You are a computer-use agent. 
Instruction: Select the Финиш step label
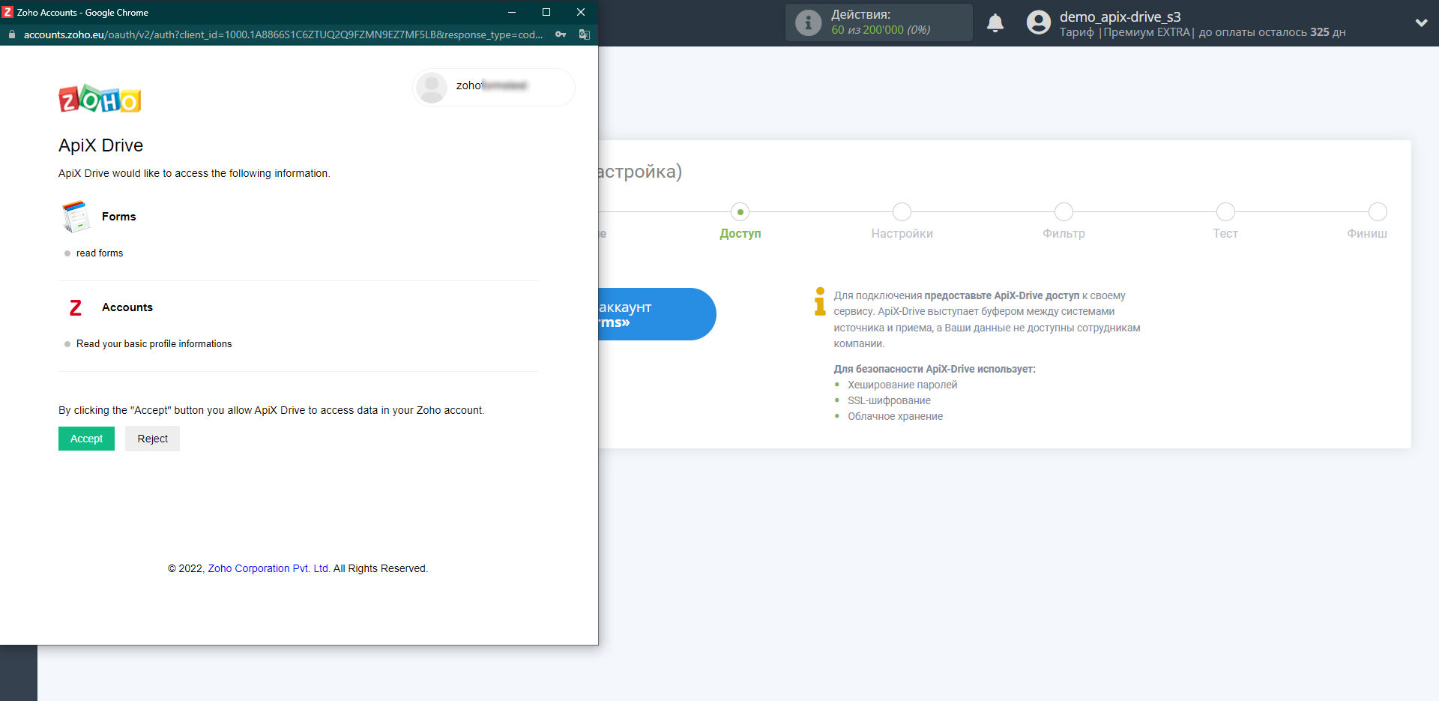[1367, 234]
